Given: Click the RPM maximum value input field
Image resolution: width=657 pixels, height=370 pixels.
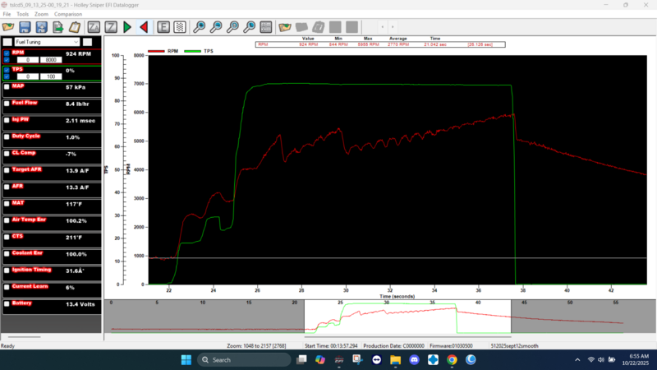Looking at the screenshot, I should (x=49, y=60).
